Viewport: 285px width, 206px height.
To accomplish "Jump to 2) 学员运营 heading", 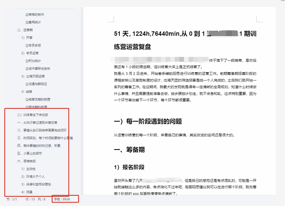I will 30,53.
